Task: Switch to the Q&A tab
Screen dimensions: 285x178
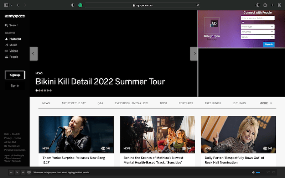Action: (x=100, y=103)
